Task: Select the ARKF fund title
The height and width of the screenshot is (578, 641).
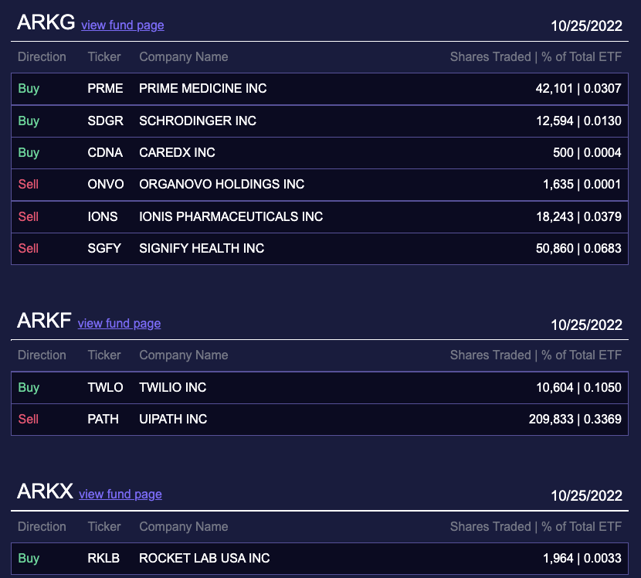Action: click(43, 321)
